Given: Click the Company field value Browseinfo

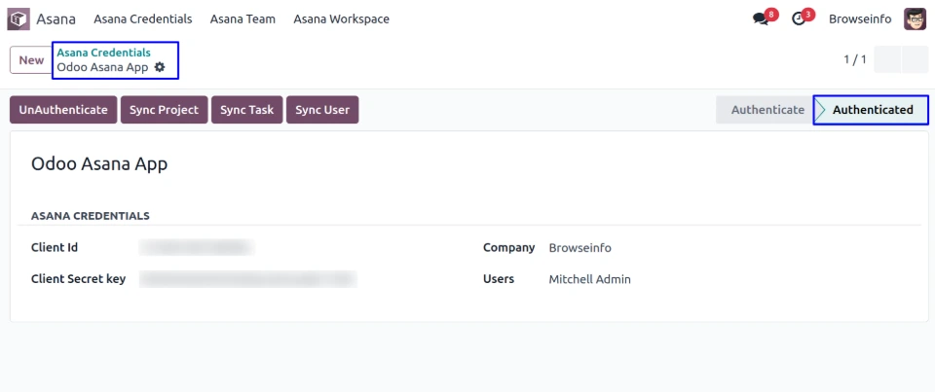Looking at the screenshot, I should (x=580, y=248).
